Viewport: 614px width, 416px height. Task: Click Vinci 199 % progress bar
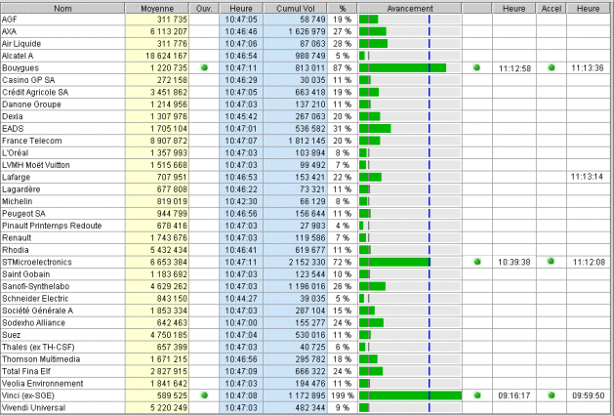(x=410, y=395)
